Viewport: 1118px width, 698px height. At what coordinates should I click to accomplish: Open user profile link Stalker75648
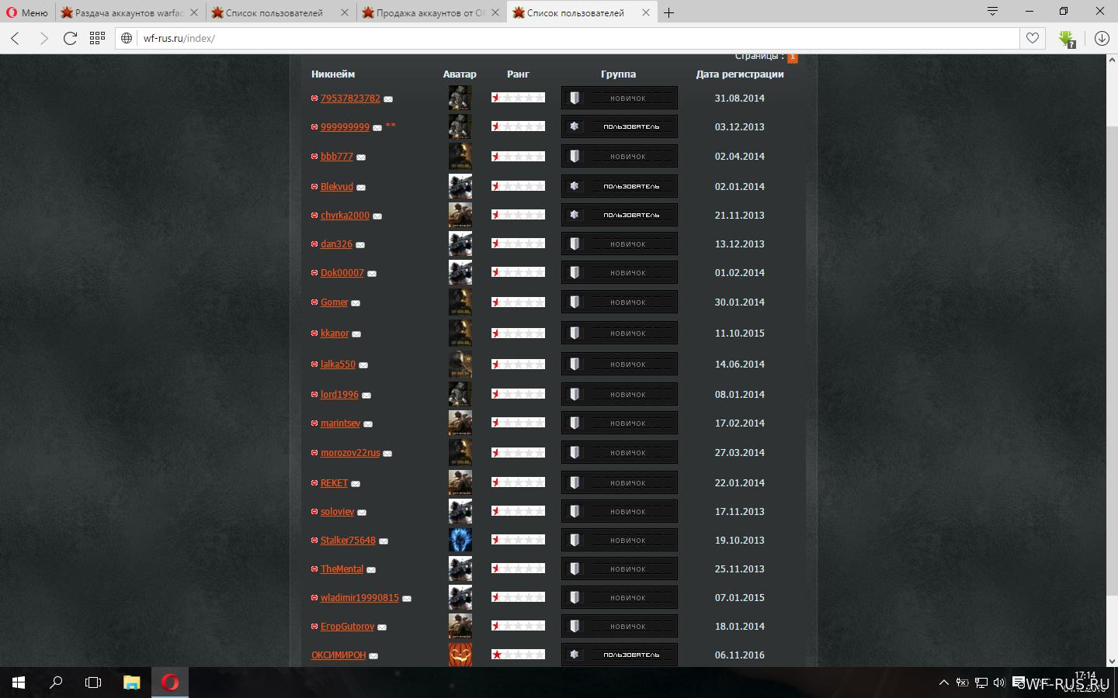point(348,541)
